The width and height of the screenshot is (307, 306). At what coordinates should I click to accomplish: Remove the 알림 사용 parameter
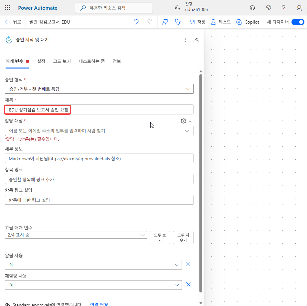[188, 264]
